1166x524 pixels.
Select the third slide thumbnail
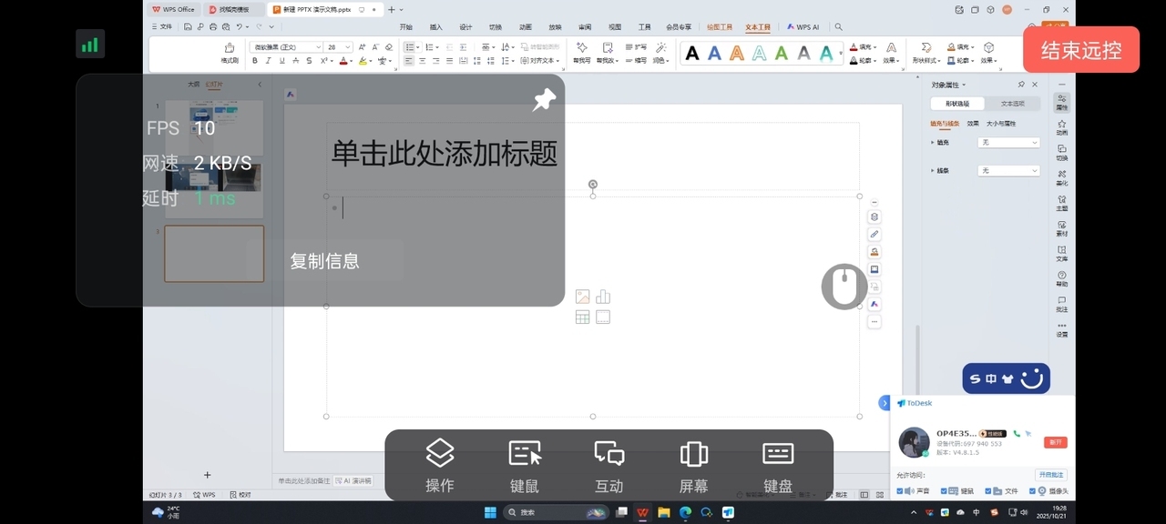coord(214,254)
